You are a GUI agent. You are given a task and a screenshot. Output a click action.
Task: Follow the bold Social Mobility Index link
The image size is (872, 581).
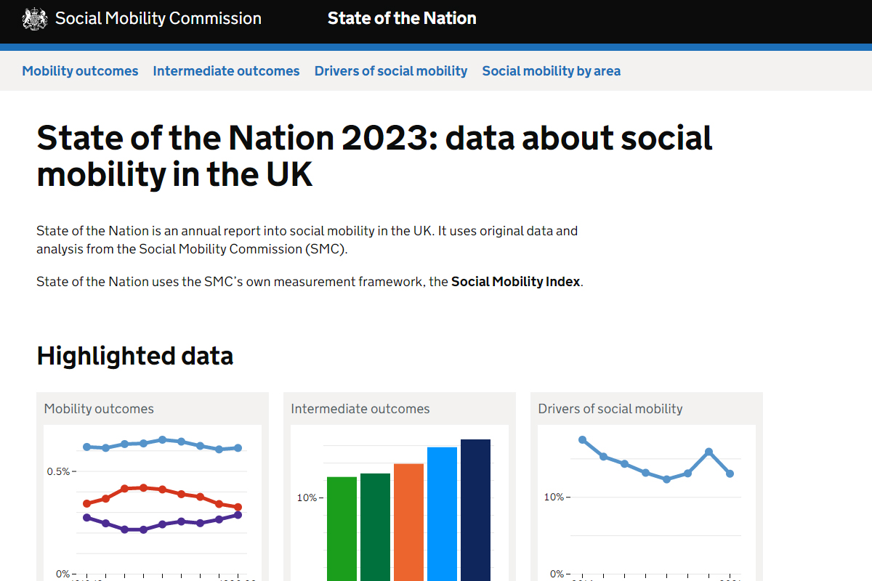tap(515, 282)
